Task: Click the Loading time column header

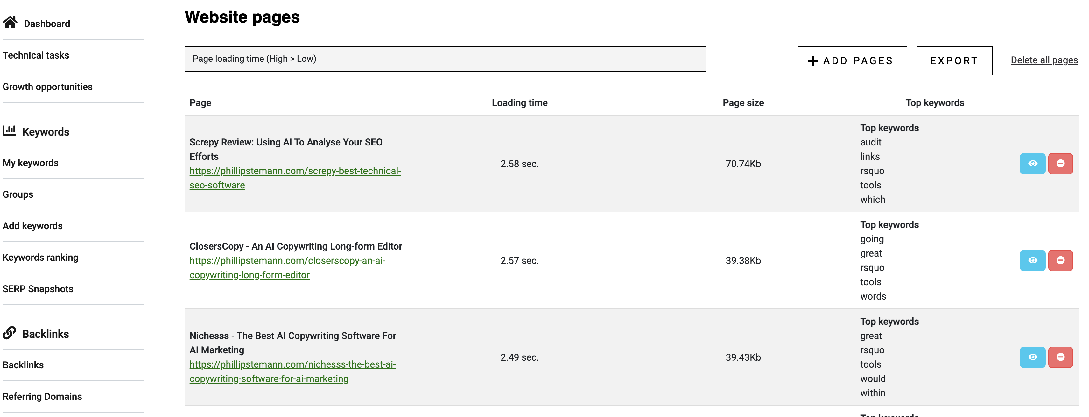Action: (x=520, y=103)
